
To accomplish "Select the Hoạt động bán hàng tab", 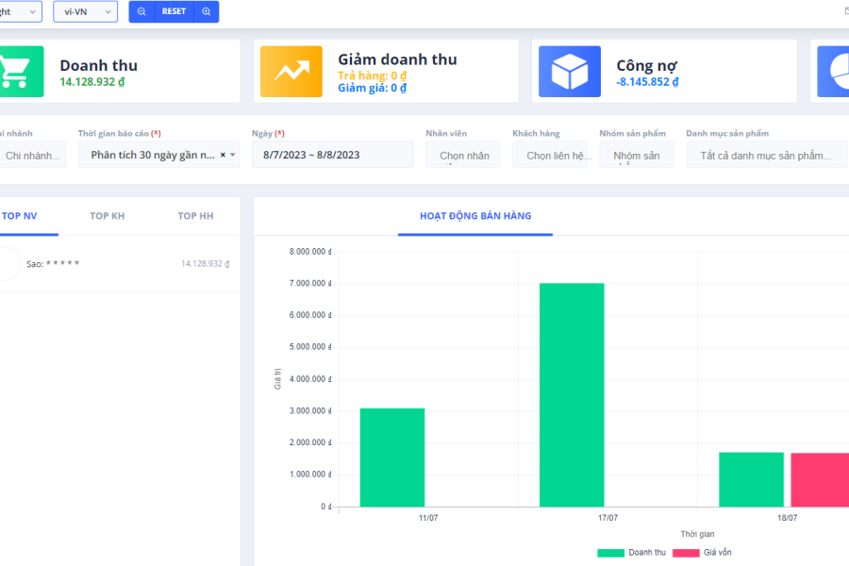I will point(475,216).
